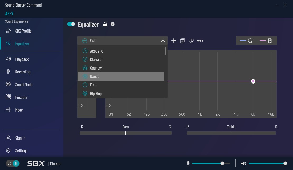293x170 pixels.
Task: Turn off the Equalizer toggle
Action: [x=71, y=24]
